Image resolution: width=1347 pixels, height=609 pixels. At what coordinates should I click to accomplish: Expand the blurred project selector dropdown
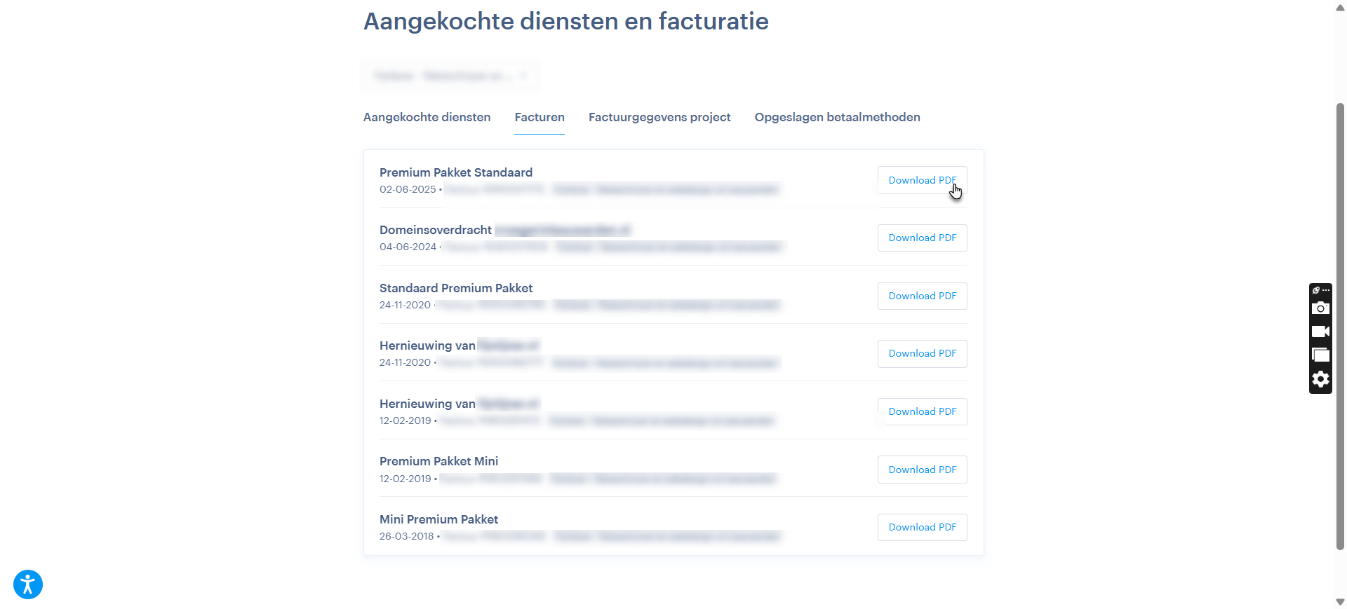coord(450,76)
